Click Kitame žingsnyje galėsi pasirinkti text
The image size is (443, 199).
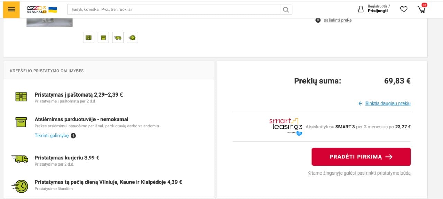tap(359, 173)
